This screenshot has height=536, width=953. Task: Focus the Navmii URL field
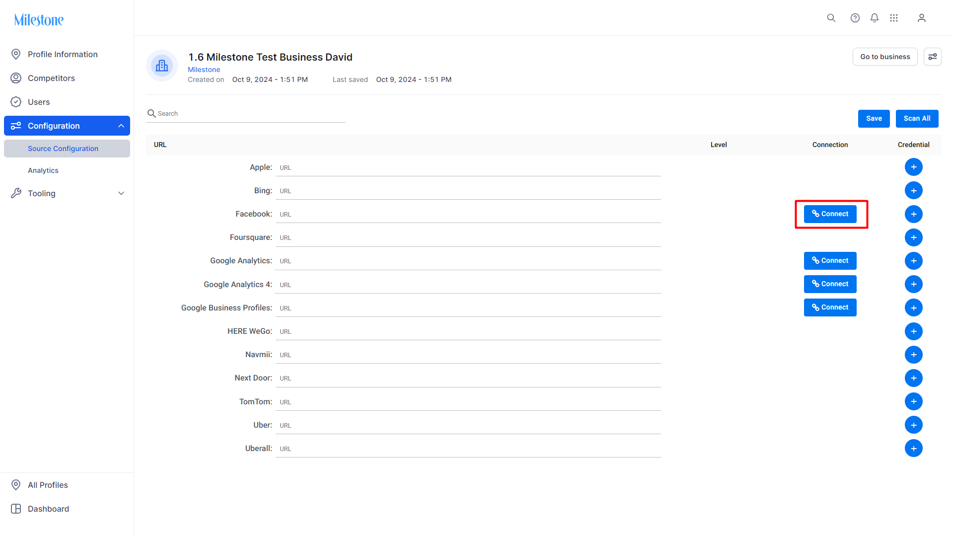(x=468, y=355)
